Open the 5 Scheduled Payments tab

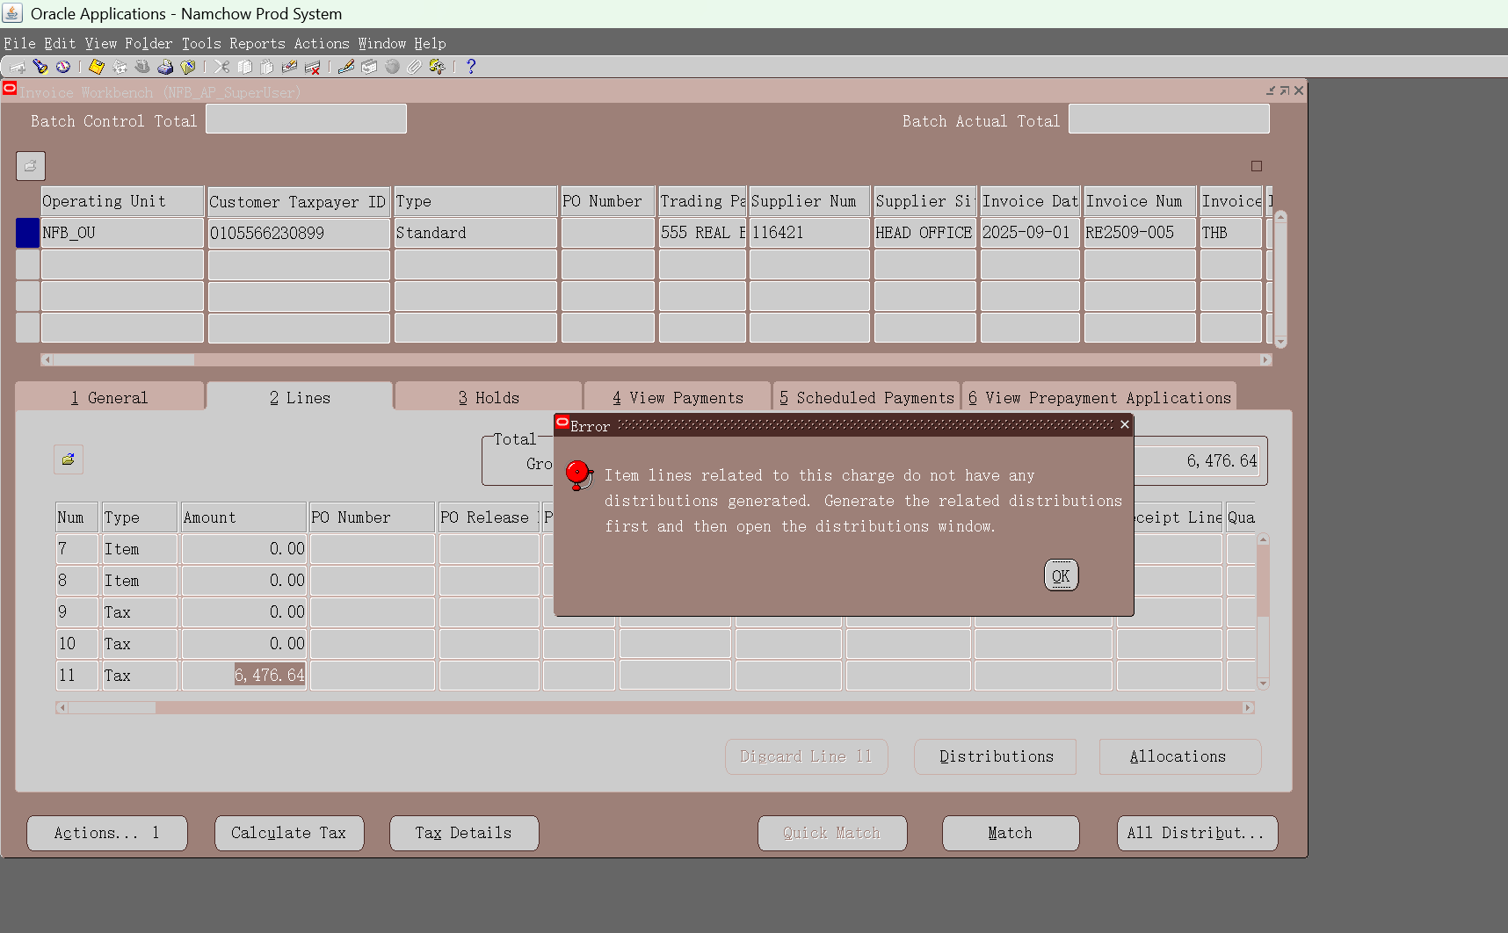866,397
